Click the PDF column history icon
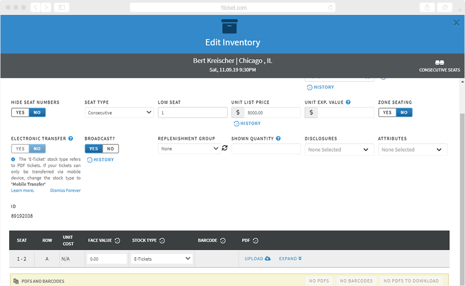 coord(255,240)
